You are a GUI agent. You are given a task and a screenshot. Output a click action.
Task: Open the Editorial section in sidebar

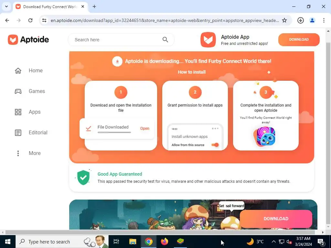coord(31,132)
